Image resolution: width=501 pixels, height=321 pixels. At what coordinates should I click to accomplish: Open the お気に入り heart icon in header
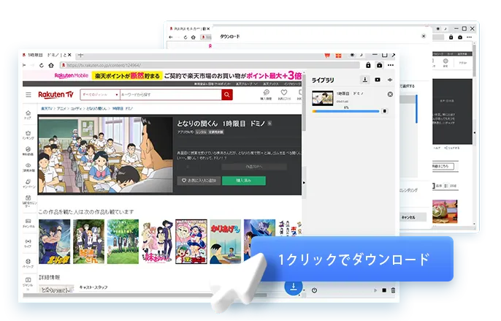[283, 94]
